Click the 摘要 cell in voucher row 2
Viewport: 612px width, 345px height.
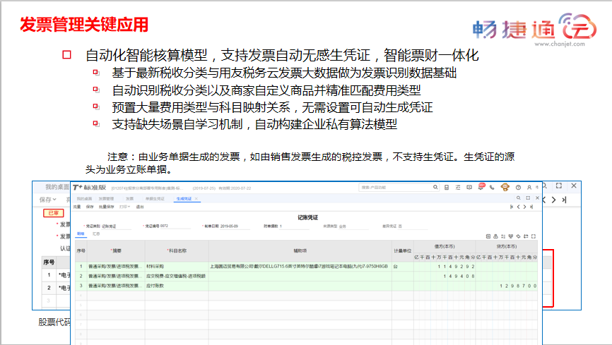116,276
